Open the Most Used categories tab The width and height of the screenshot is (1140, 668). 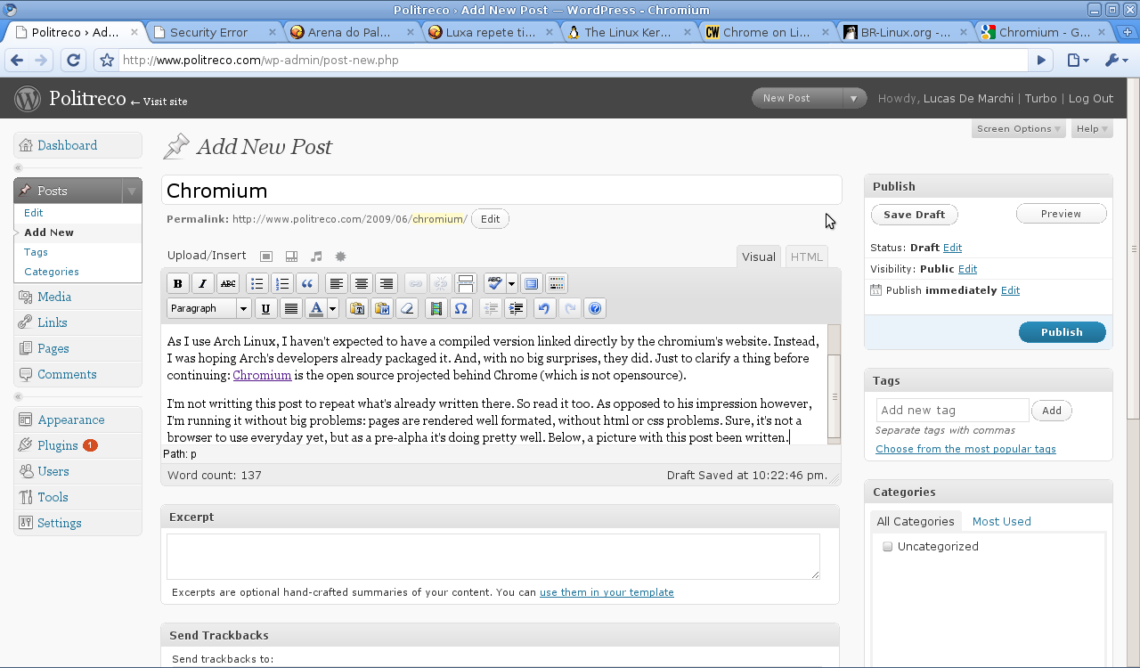(x=1001, y=521)
